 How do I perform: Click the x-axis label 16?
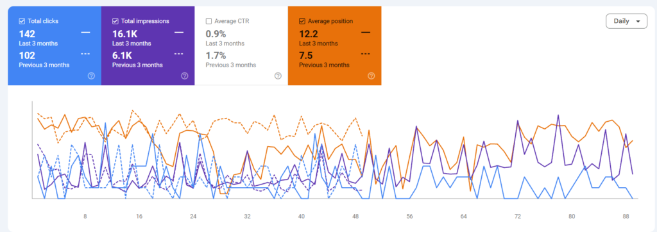click(139, 217)
